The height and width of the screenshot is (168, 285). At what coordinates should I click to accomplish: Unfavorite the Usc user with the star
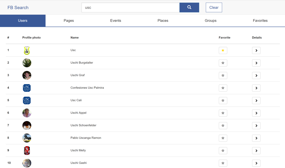click(223, 50)
